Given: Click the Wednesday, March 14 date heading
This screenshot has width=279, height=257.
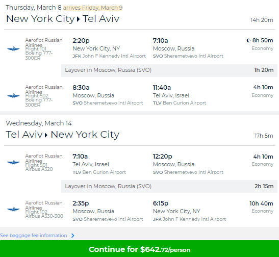Looking at the screenshot, I should pos(39,123).
